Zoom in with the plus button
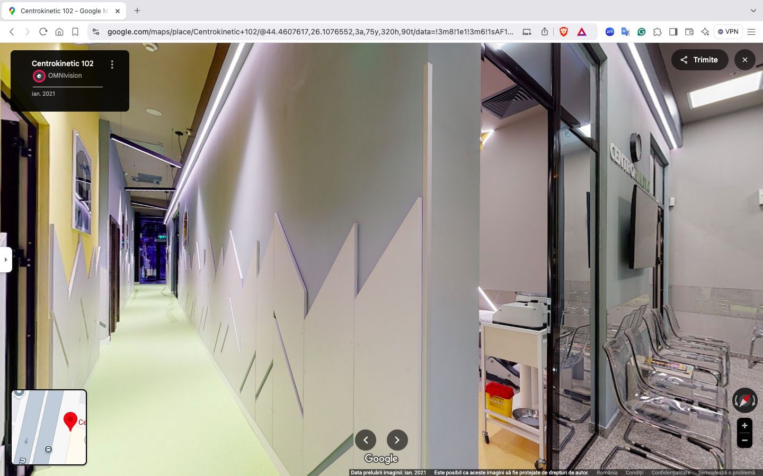 click(744, 426)
